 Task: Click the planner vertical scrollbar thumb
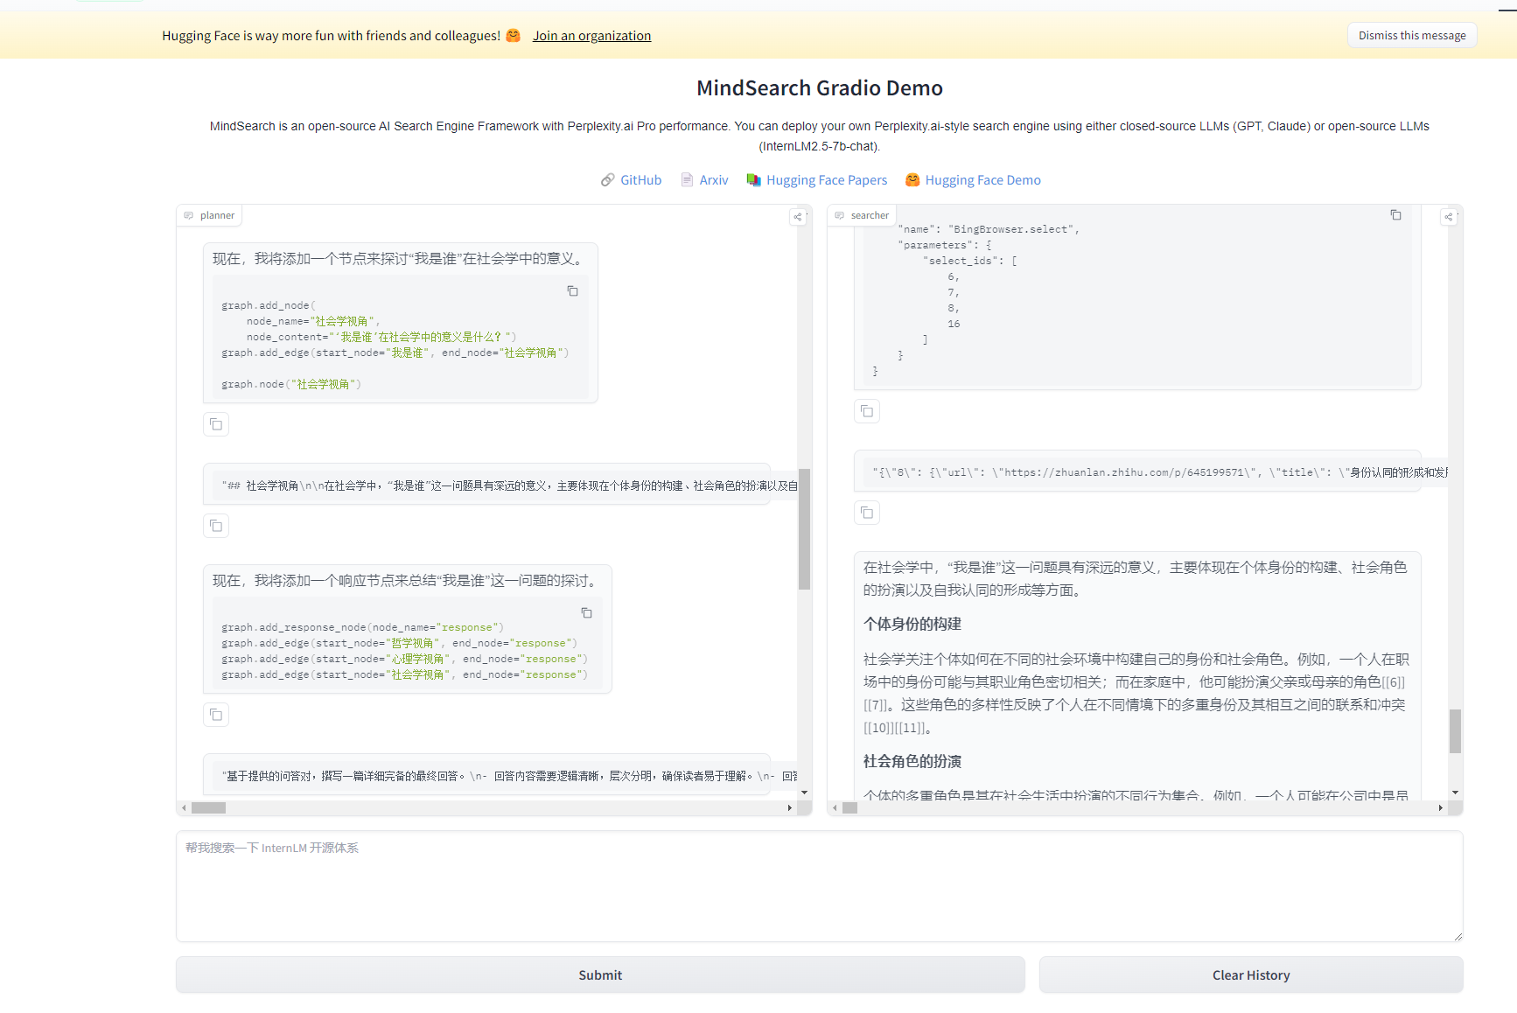coord(804,529)
